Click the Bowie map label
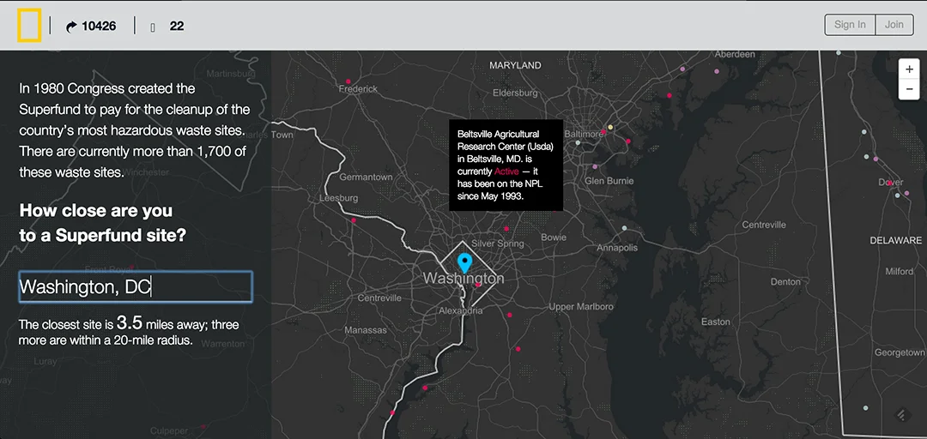The image size is (927, 439). 554,238
